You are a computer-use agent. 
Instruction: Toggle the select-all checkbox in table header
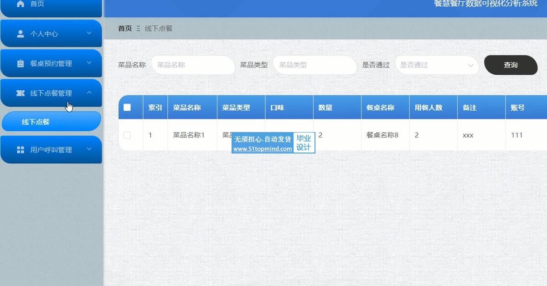click(127, 107)
